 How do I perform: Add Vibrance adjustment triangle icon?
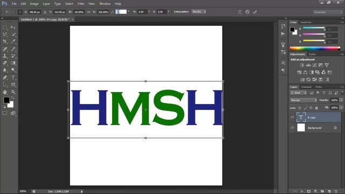point(327,65)
